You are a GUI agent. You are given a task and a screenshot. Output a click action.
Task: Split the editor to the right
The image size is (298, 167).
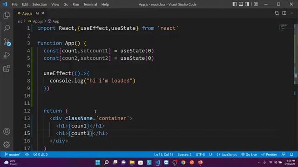click(284, 13)
